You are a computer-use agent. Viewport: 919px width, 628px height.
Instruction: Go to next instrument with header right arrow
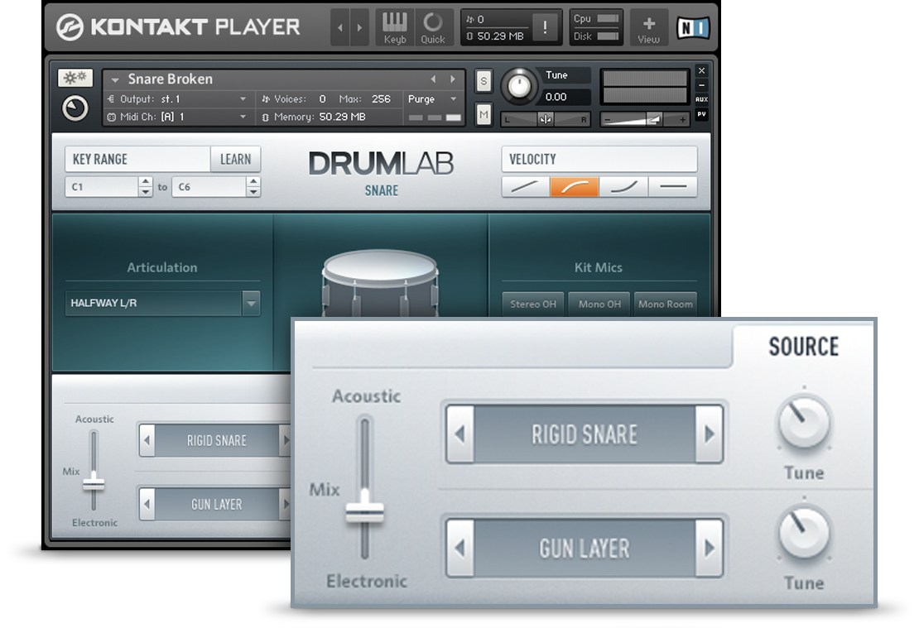pyautogui.click(x=360, y=27)
